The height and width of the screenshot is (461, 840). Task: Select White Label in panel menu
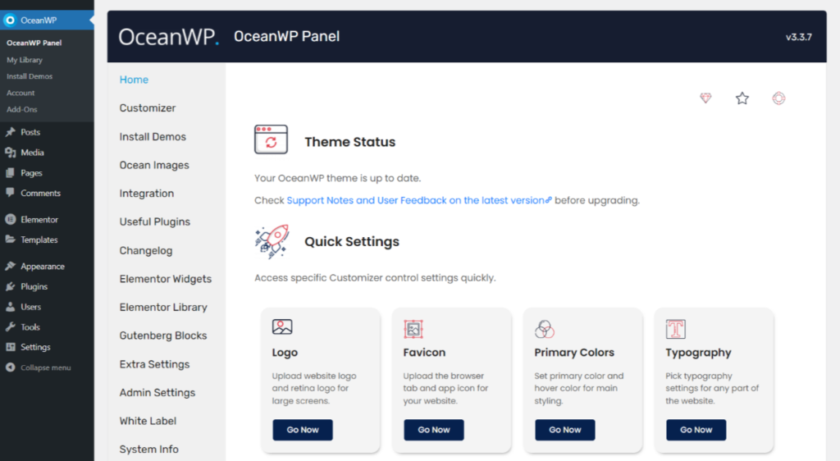[148, 421]
